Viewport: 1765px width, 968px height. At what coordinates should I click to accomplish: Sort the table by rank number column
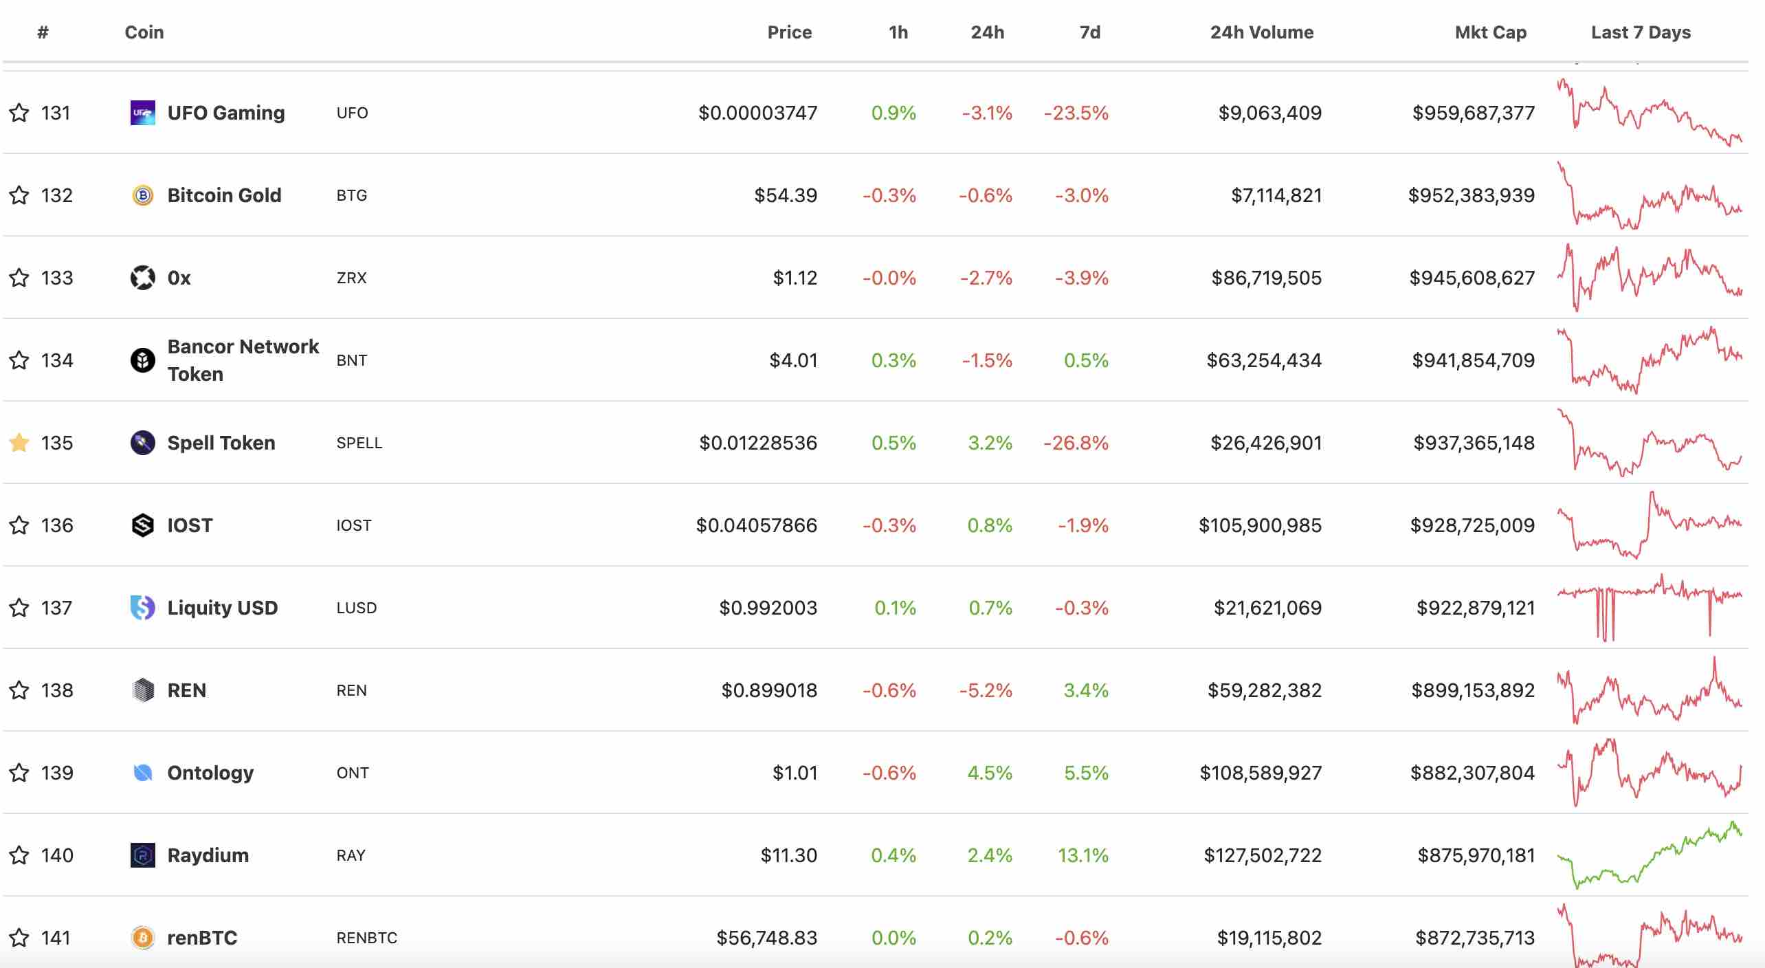click(x=43, y=32)
